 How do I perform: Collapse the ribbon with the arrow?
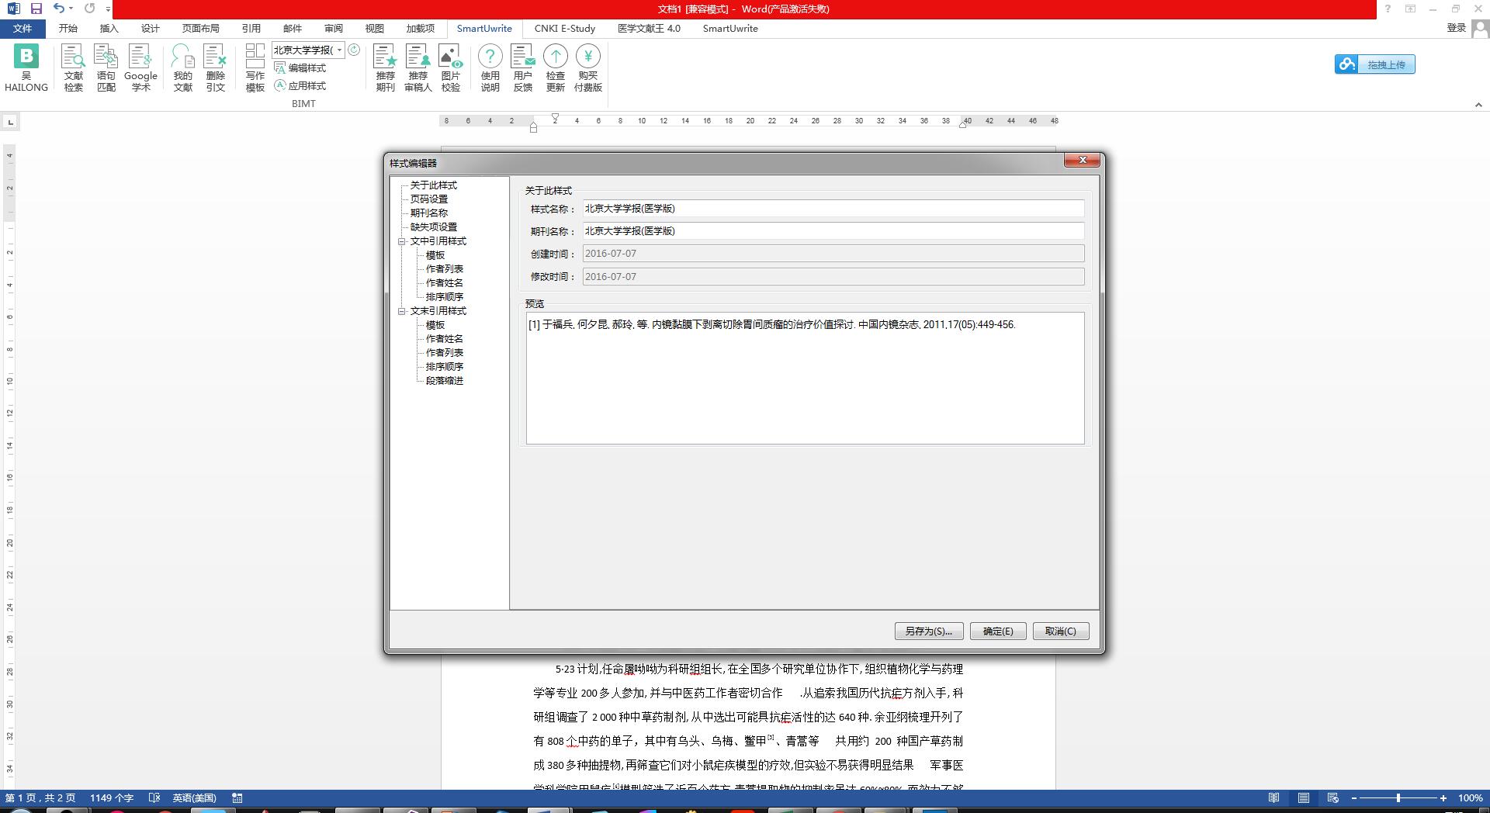click(1478, 105)
